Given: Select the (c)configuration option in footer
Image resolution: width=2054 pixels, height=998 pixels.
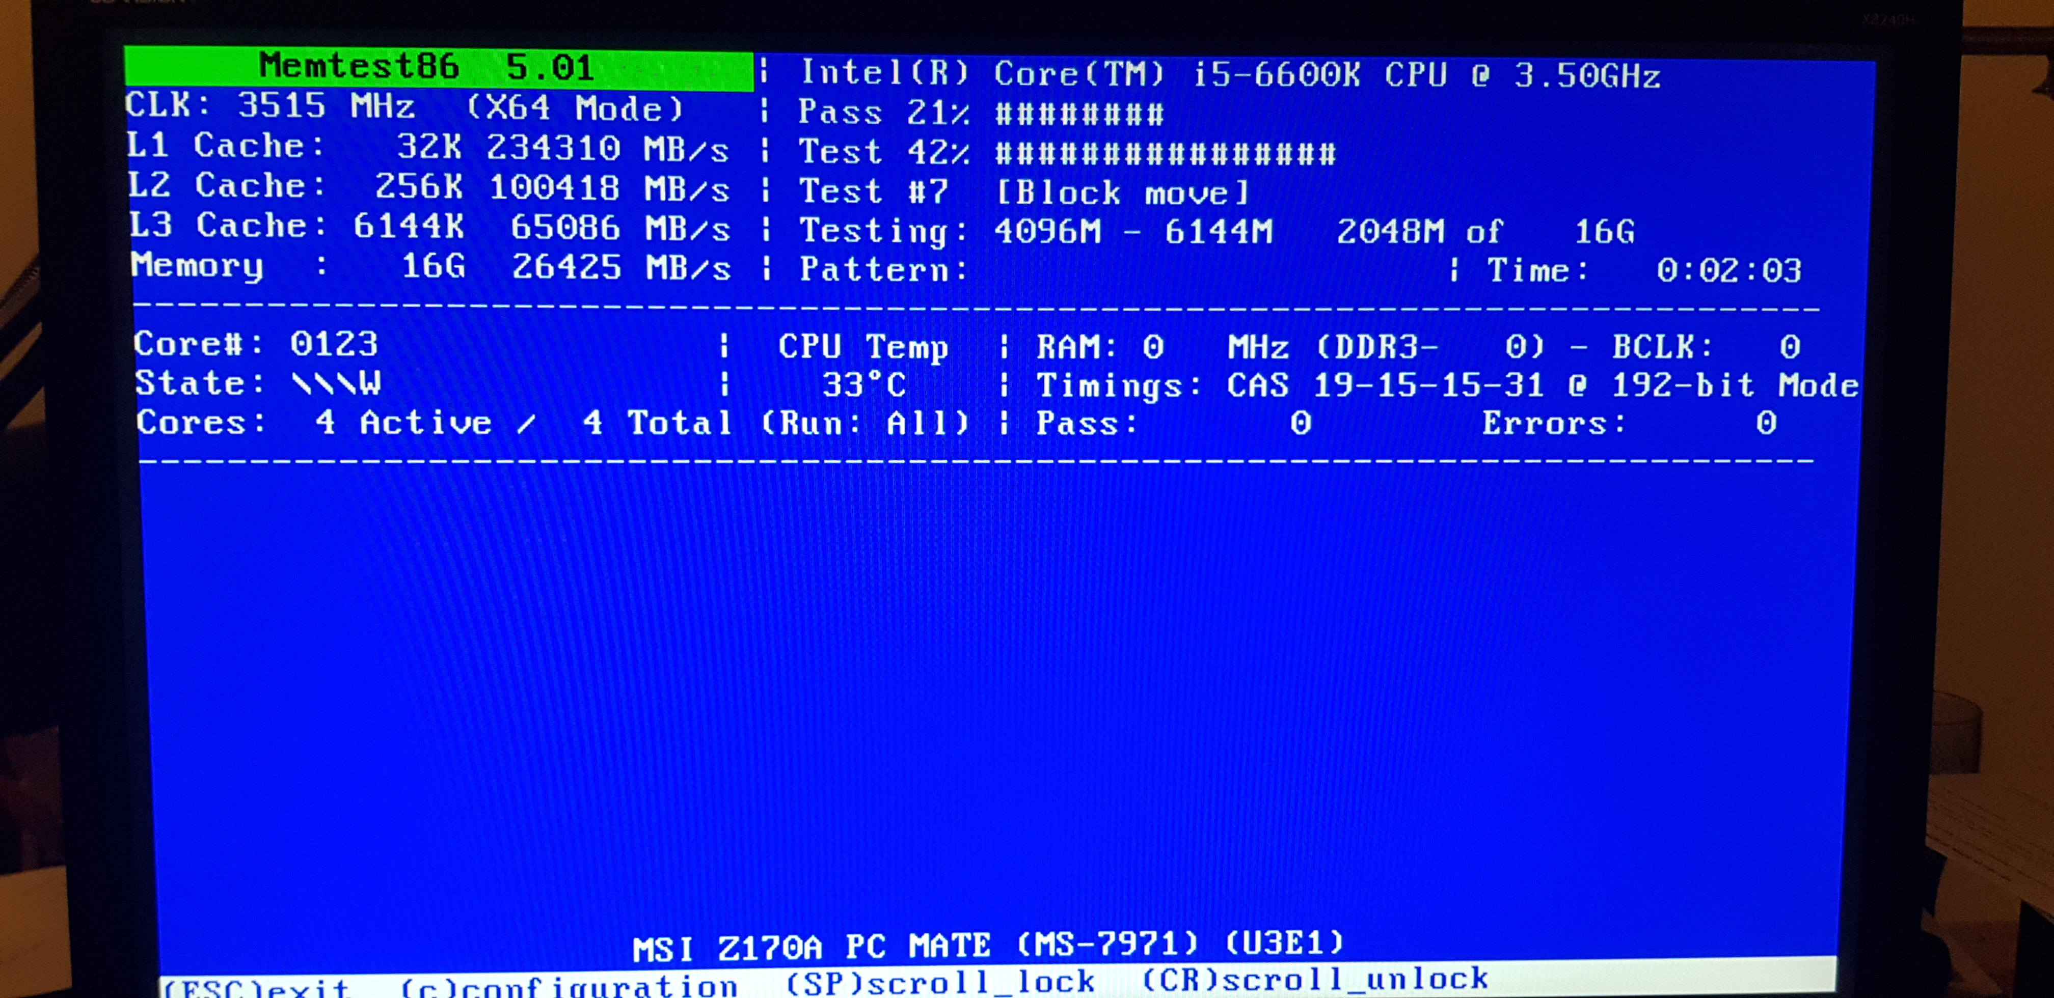Looking at the screenshot, I should click(x=569, y=986).
